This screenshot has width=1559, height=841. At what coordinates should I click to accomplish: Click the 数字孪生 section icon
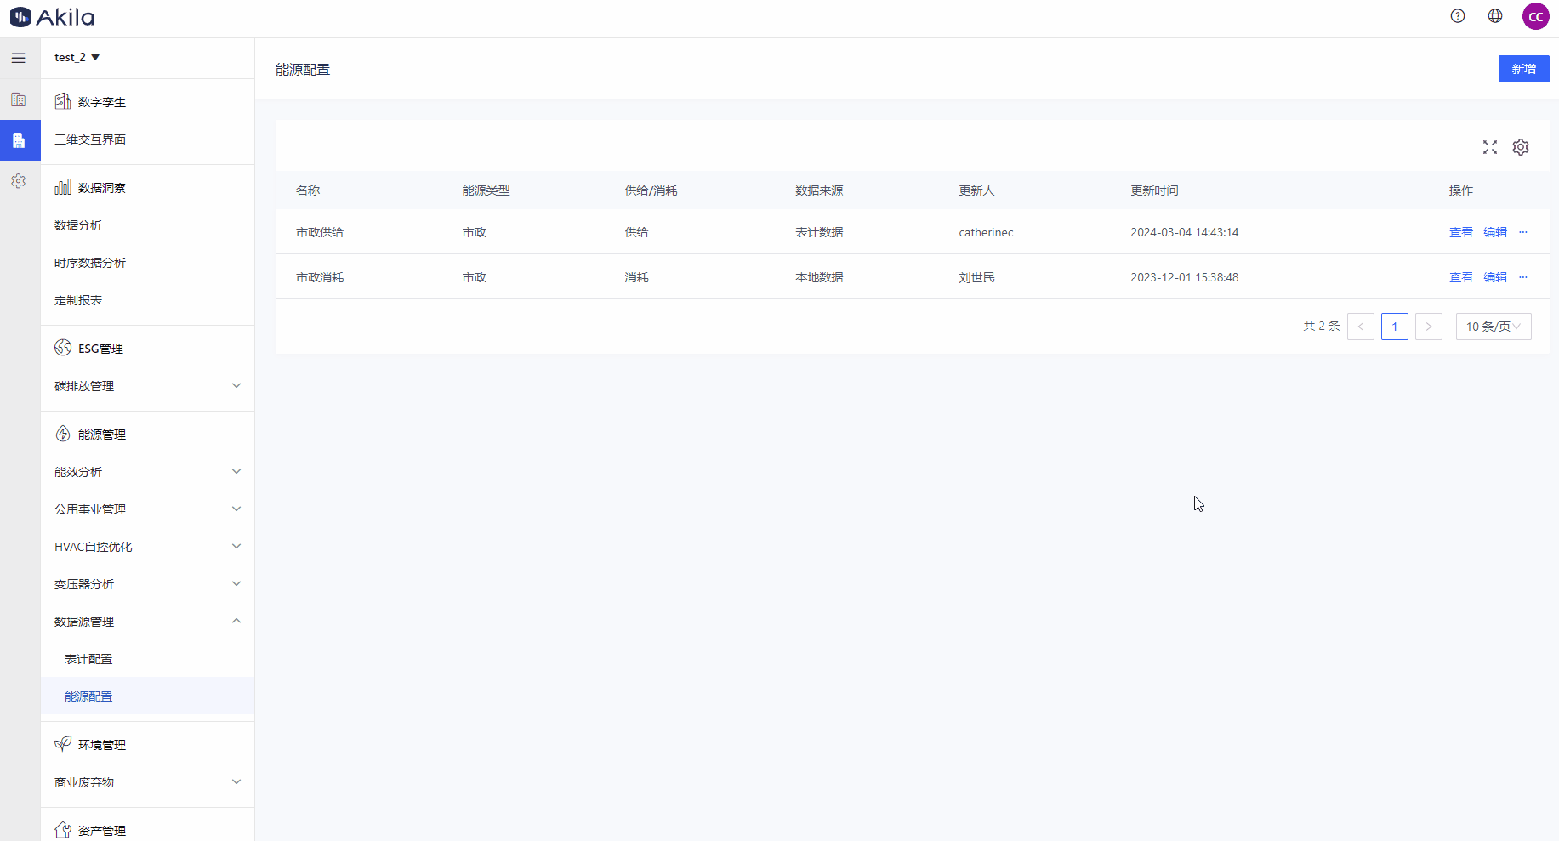click(63, 101)
